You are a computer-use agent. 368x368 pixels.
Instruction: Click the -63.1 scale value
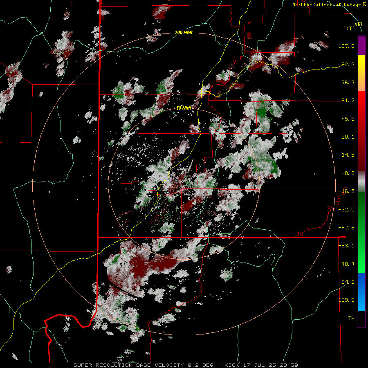(346, 246)
